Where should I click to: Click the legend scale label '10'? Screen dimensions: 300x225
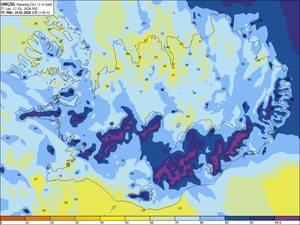pyautogui.click(x=27, y=223)
